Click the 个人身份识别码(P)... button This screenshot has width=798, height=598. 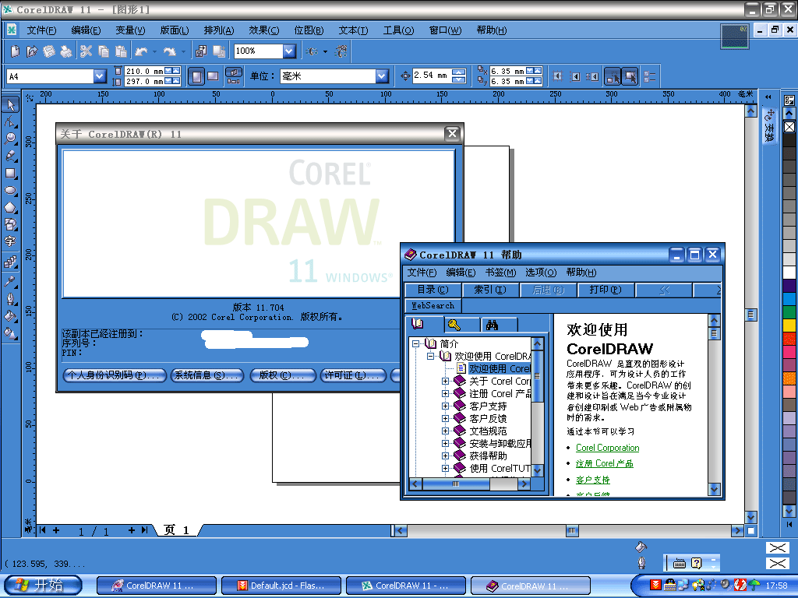coord(115,375)
